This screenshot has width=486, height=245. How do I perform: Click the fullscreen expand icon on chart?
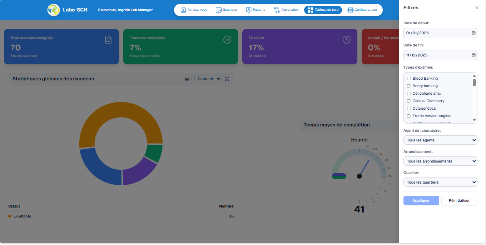227,79
